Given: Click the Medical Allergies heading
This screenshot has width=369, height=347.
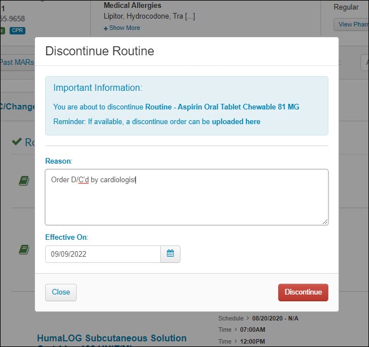Looking at the screenshot, I should coord(133,5).
